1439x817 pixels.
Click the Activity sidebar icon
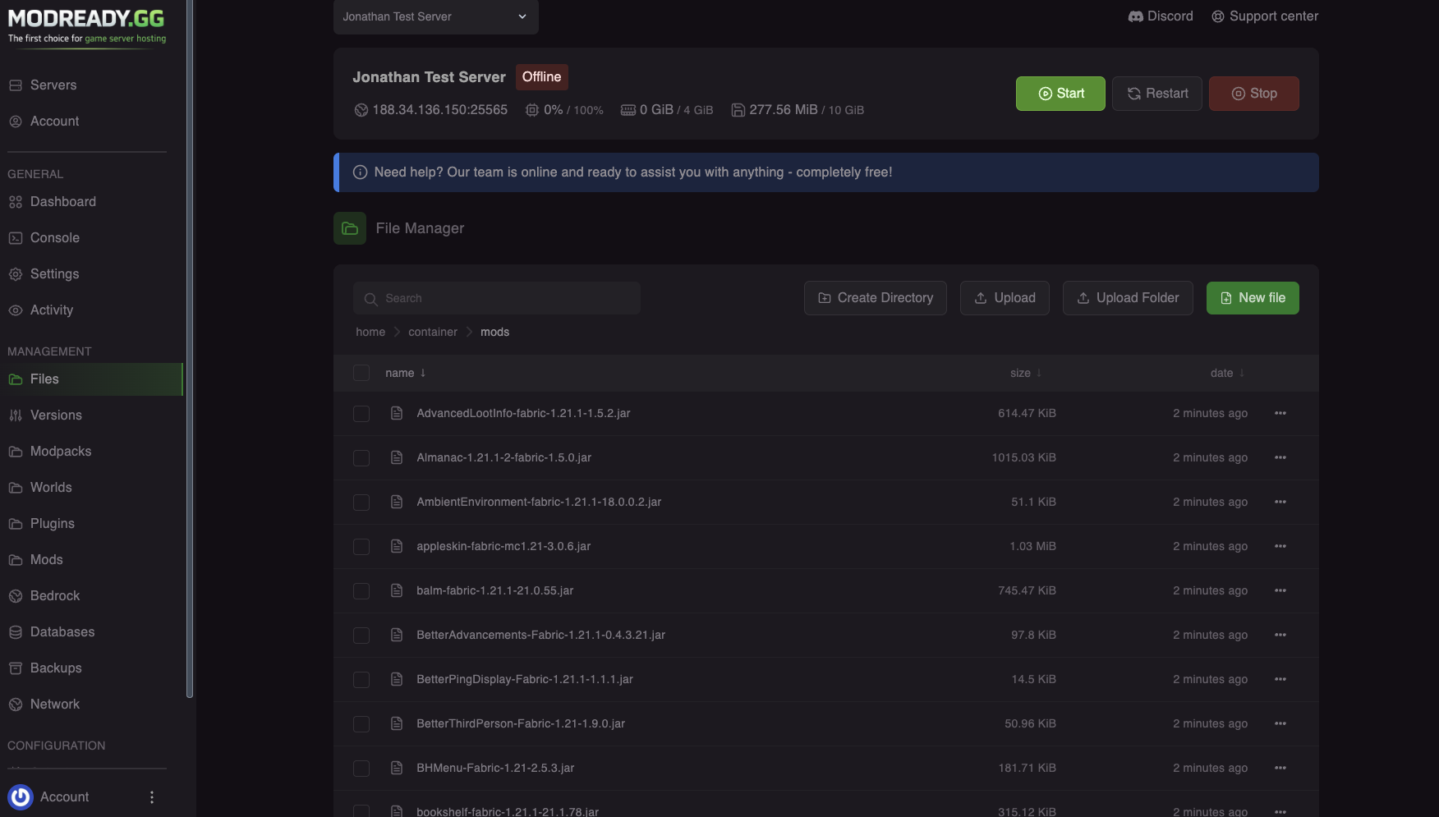[x=15, y=310]
